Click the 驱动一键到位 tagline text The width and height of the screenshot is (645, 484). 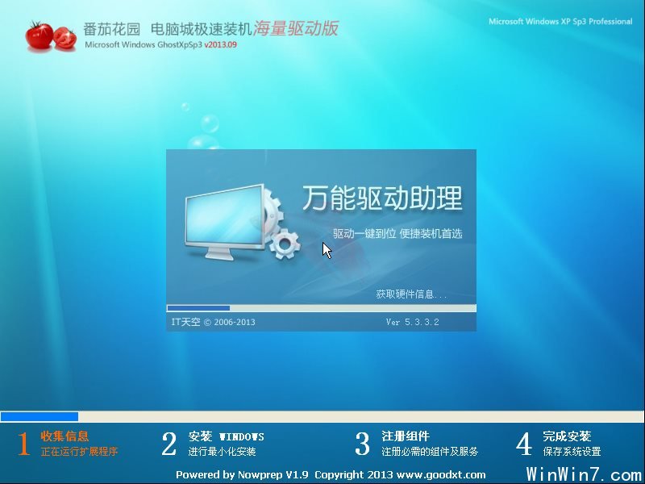point(363,234)
